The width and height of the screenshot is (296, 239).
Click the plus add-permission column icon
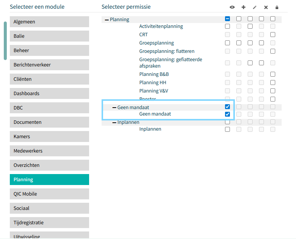coord(243,7)
